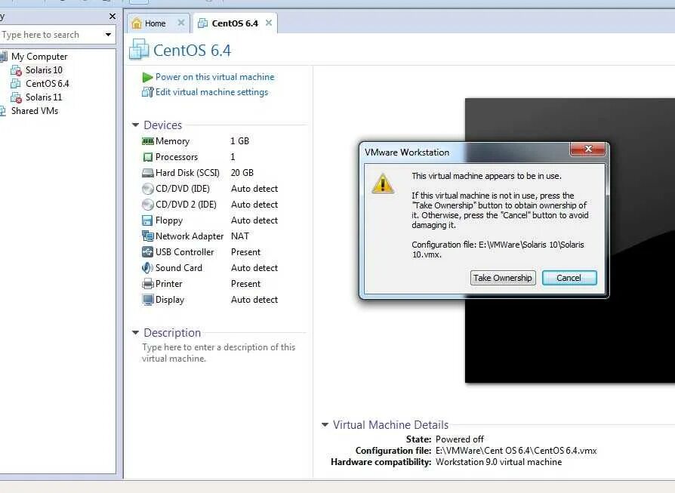
Task: Select Shared VMs in library tree
Action: [x=35, y=111]
